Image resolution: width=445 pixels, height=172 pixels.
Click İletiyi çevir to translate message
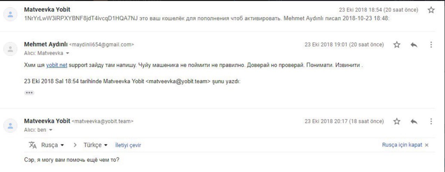pos(128,145)
